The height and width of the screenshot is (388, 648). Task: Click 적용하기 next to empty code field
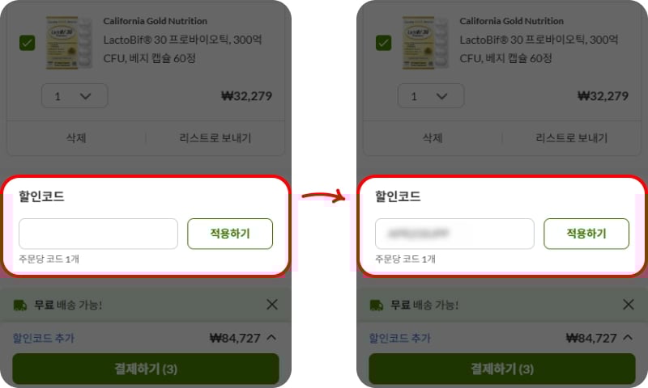point(230,234)
